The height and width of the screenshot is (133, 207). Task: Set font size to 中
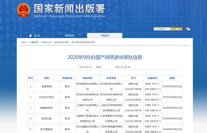click(x=126, y=67)
